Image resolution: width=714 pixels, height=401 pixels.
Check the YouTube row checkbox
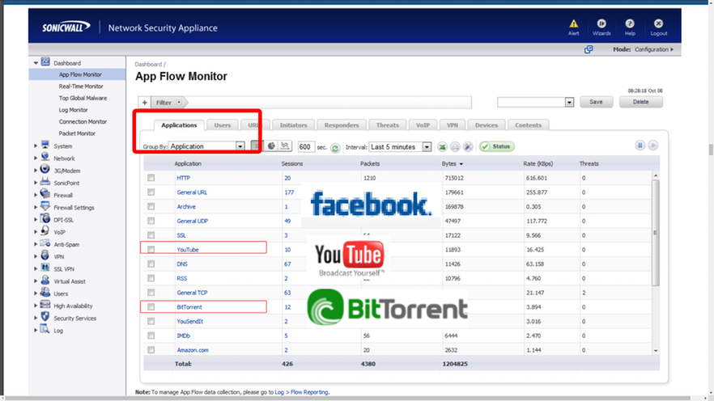click(x=151, y=250)
